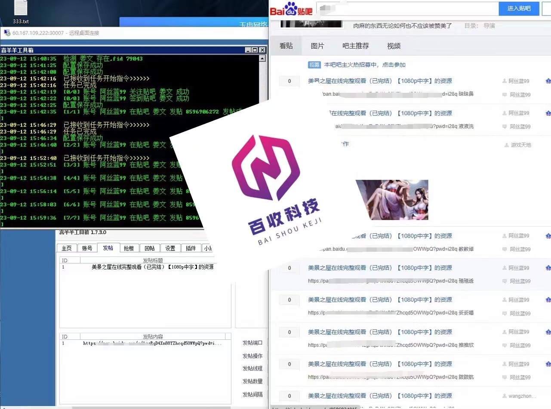The width and height of the screenshot is (551, 409).
Task: Switch to the 图片 tab in Tieba
Action: pyautogui.click(x=317, y=46)
